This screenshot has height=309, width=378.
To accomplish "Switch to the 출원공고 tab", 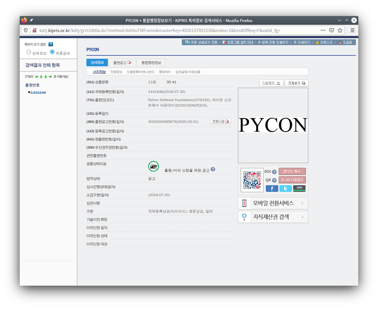I will coord(122,63).
